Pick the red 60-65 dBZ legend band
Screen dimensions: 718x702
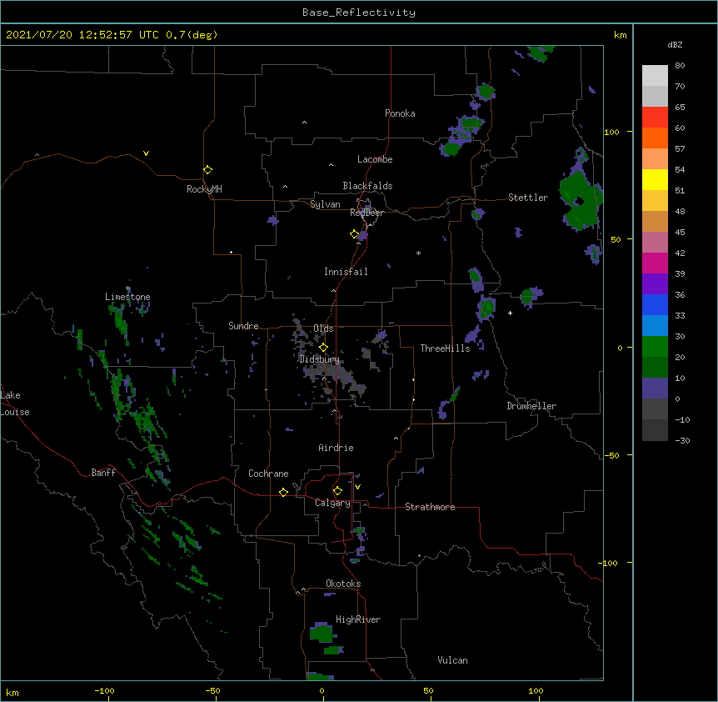(655, 118)
